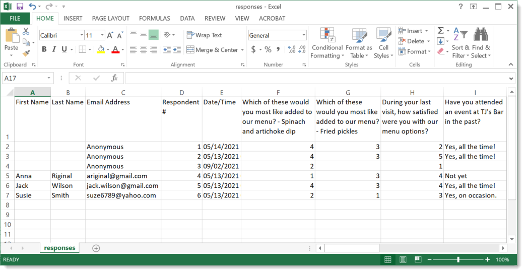
Task: Click Wrap Text button
Action: pyautogui.click(x=204, y=35)
